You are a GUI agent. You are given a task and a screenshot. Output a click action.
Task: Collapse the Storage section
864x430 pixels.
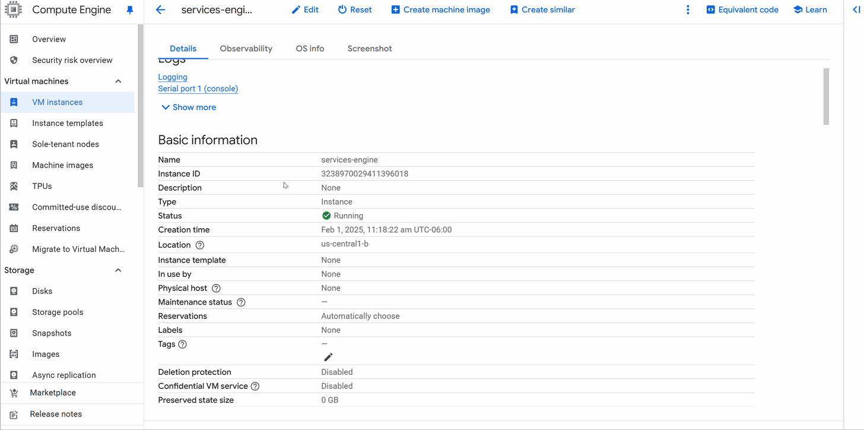coord(118,270)
